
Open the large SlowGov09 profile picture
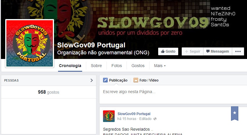click(x=30, y=43)
